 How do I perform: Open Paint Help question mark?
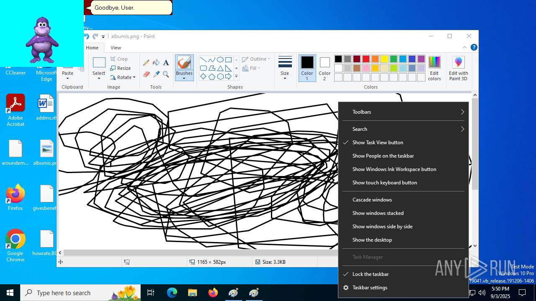[474, 47]
